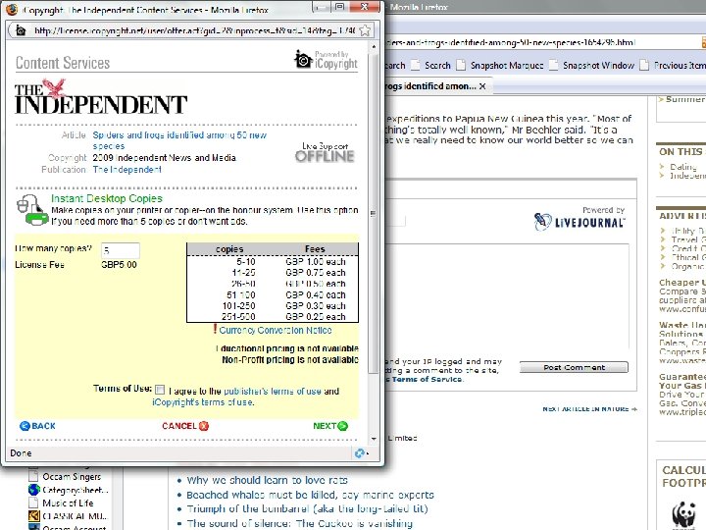Click popup scrollbar down arrow
706x530 pixels.
tap(374, 439)
